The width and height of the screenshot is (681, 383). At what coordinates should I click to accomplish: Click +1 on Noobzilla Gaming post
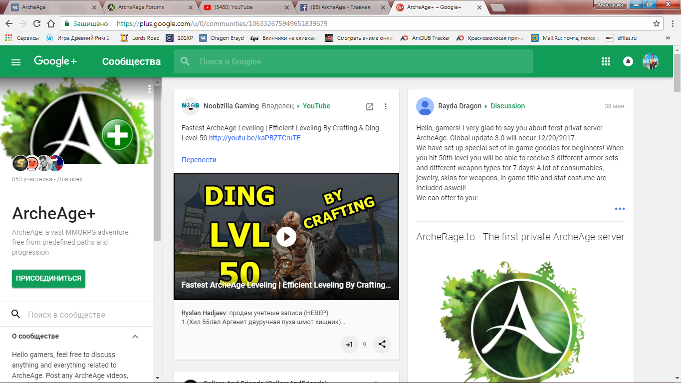350,344
